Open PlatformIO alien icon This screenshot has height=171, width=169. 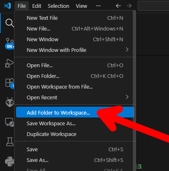tap(10, 102)
